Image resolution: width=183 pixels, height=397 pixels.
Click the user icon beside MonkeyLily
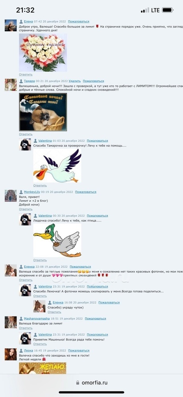coord(21,192)
